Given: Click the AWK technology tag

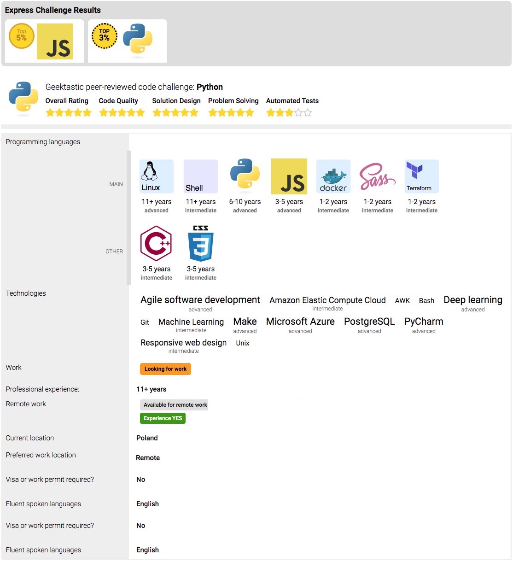Looking at the screenshot, I should coord(402,301).
